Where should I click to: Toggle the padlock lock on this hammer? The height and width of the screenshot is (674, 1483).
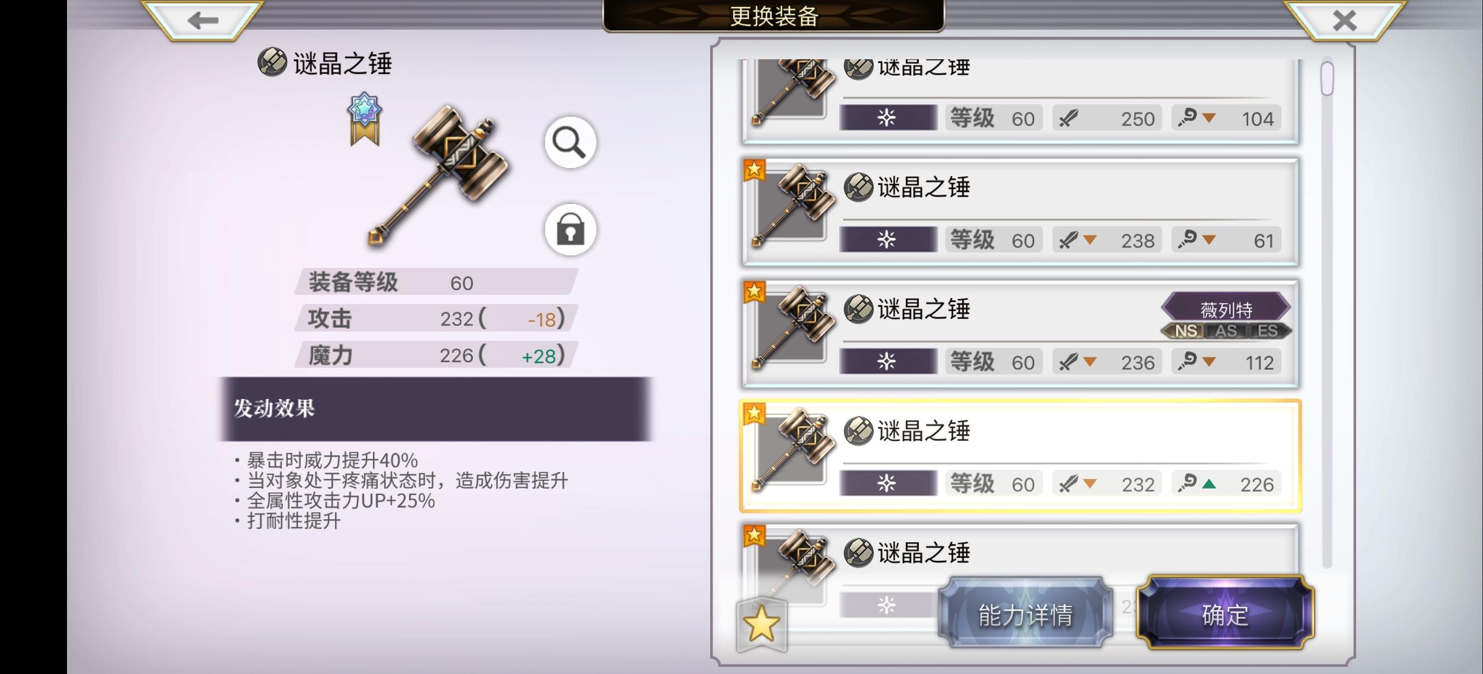pyautogui.click(x=570, y=229)
